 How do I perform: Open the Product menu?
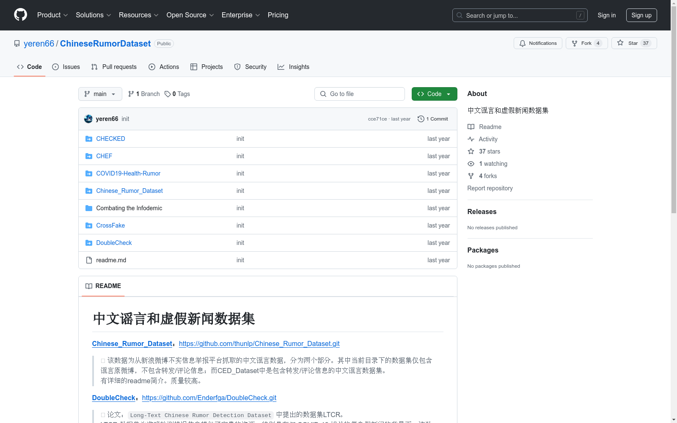pyautogui.click(x=52, y=15)
